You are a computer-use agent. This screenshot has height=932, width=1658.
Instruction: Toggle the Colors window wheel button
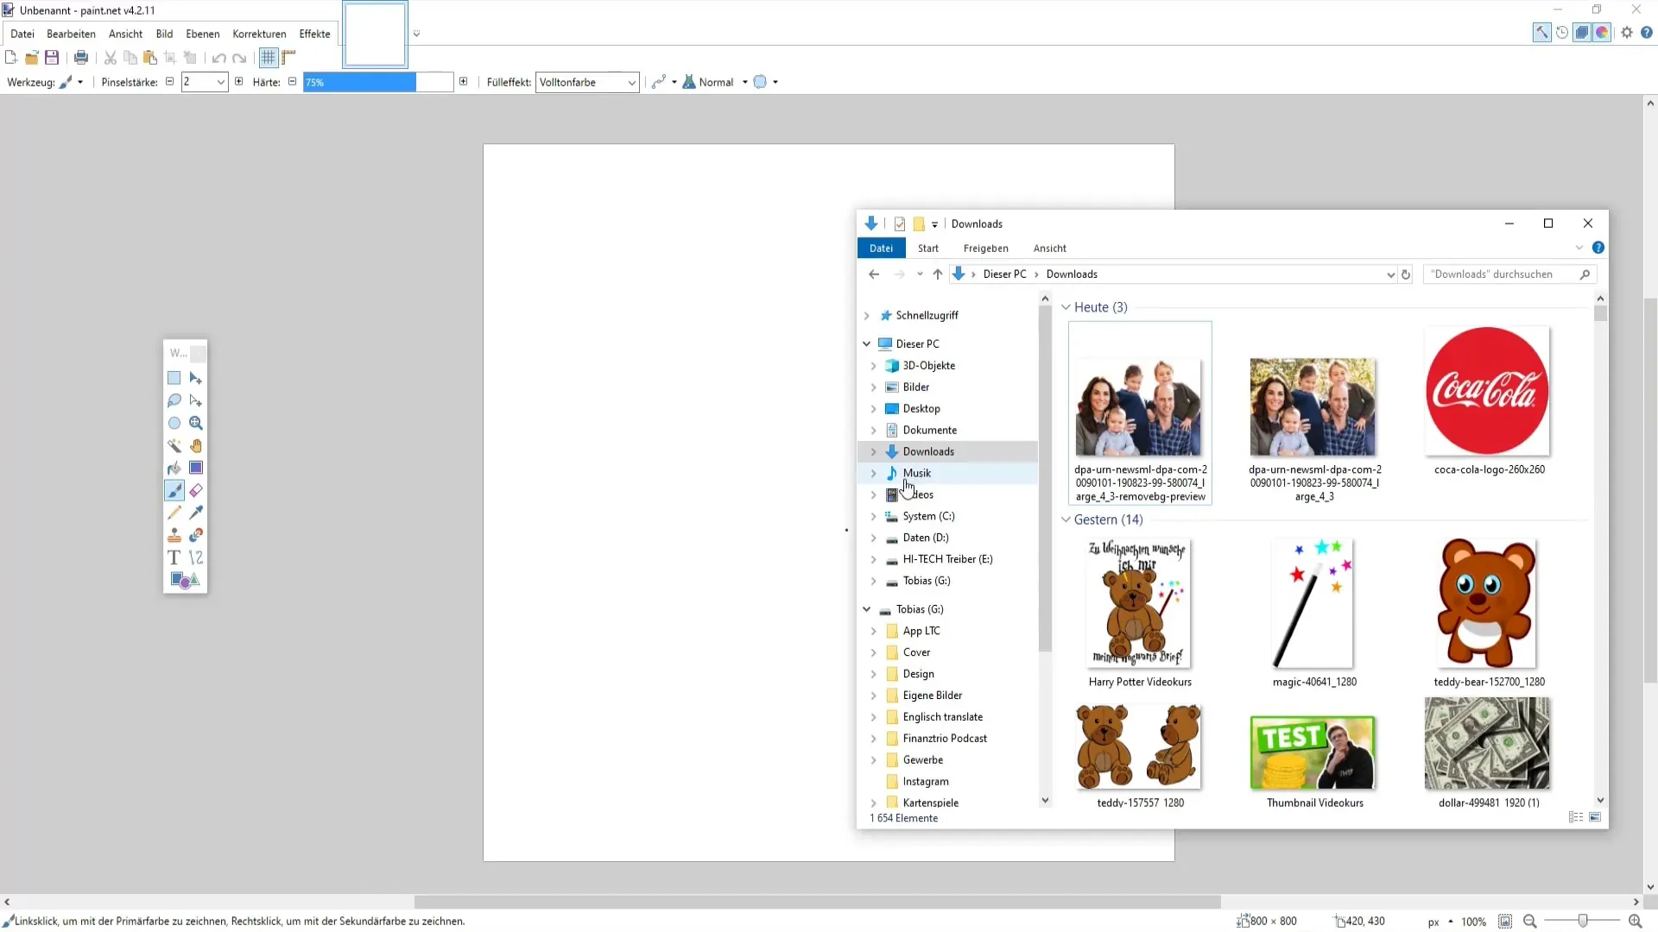1602,33
